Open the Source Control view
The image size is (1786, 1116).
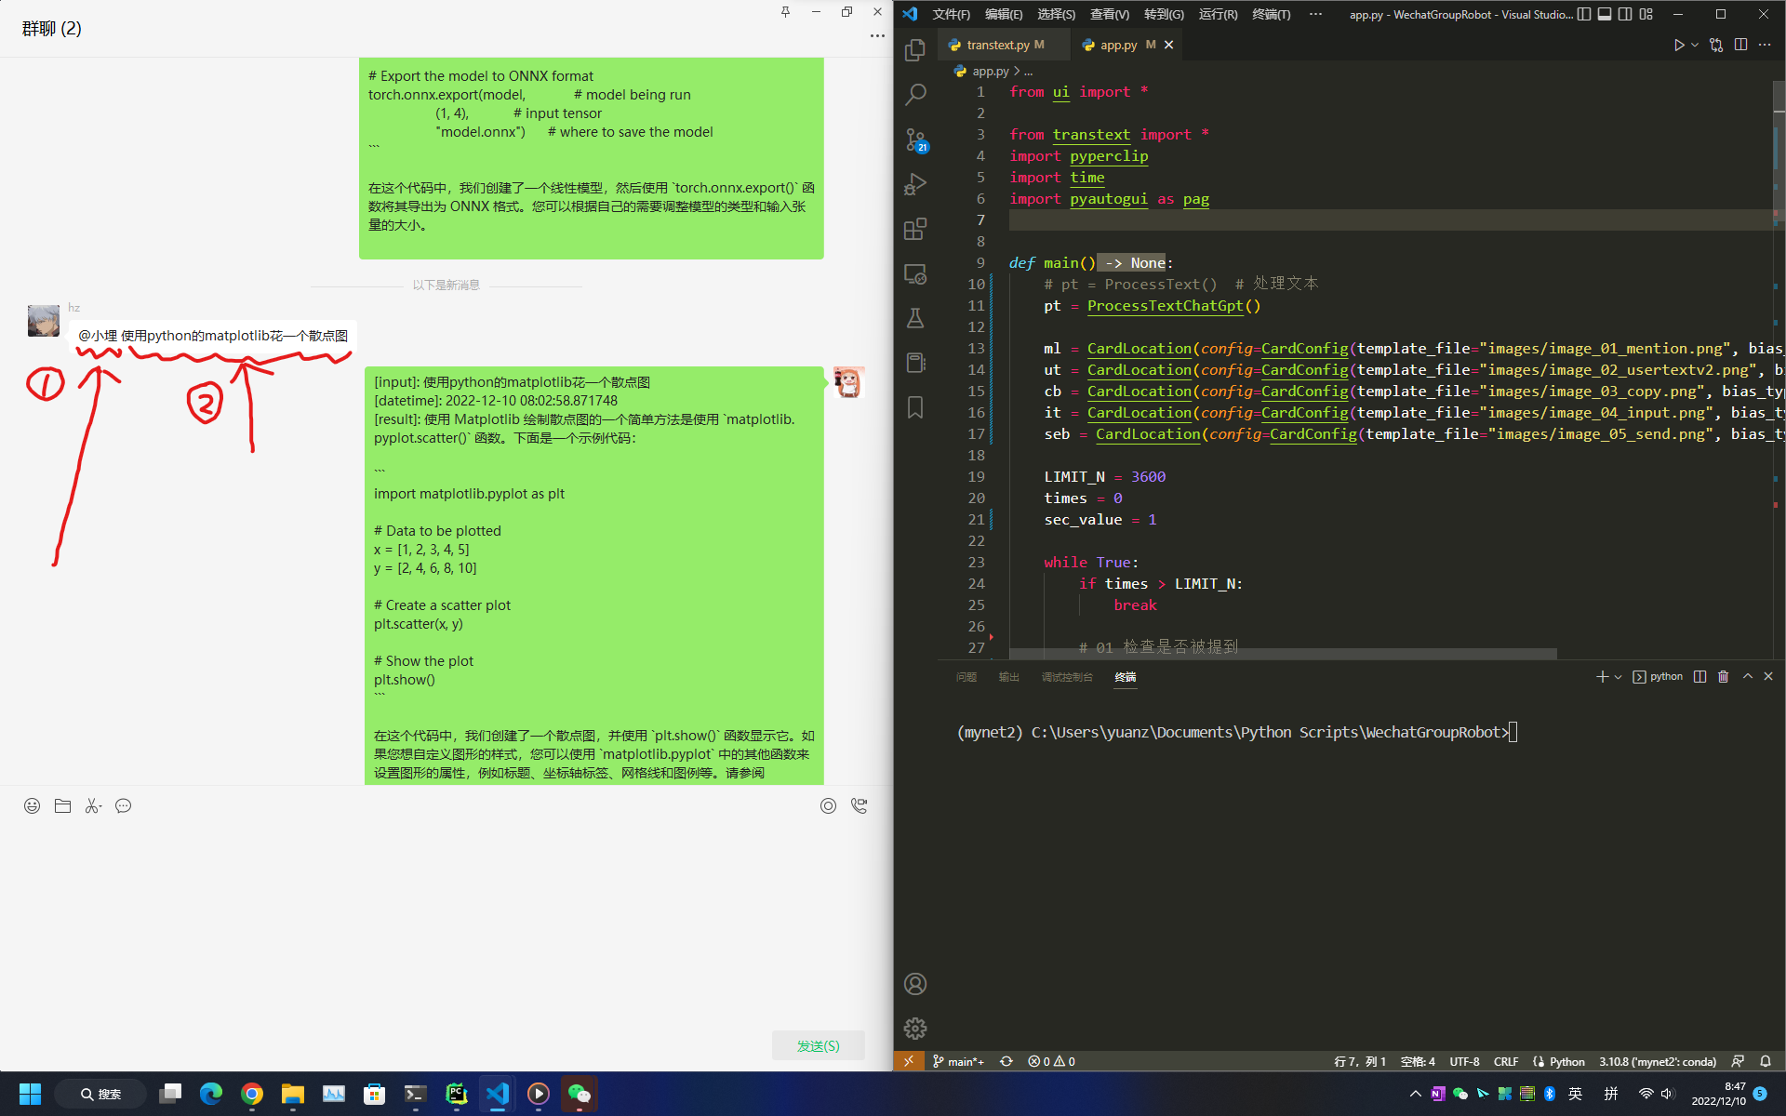[x=915, y=139]
